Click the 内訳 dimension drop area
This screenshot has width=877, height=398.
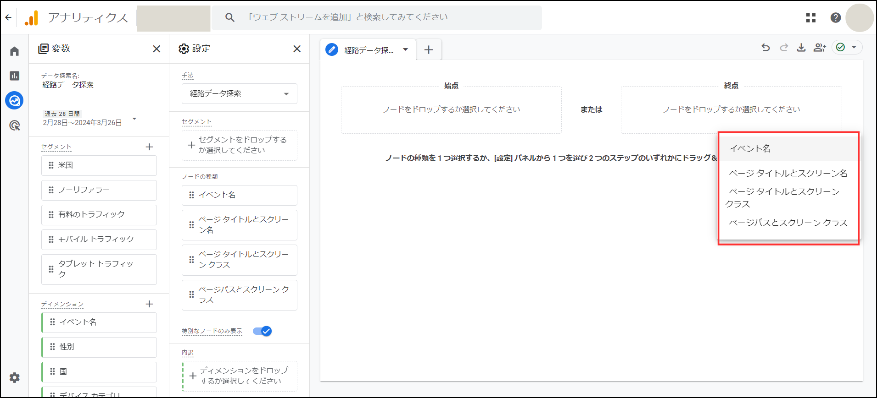pos(240,376)
